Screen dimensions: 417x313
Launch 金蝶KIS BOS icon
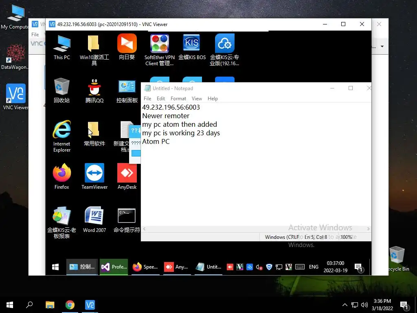coord(192,47)
